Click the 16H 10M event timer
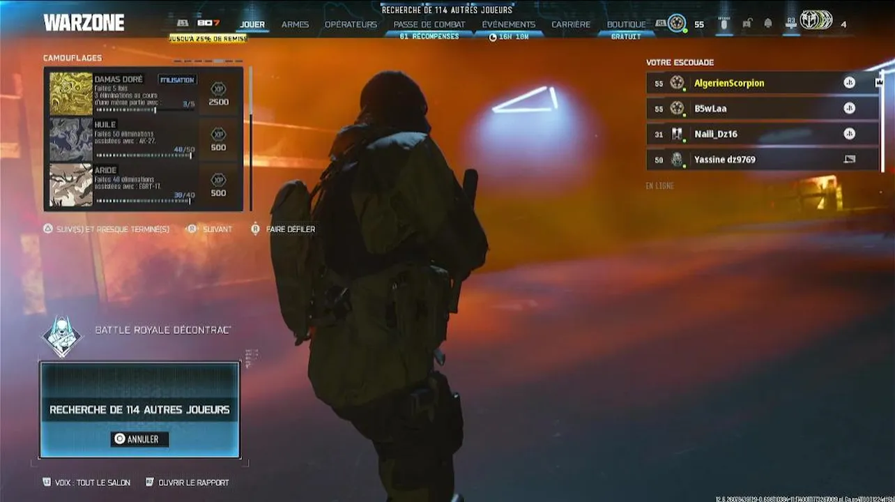The image size is (895, 502). [x=509, y=37]
